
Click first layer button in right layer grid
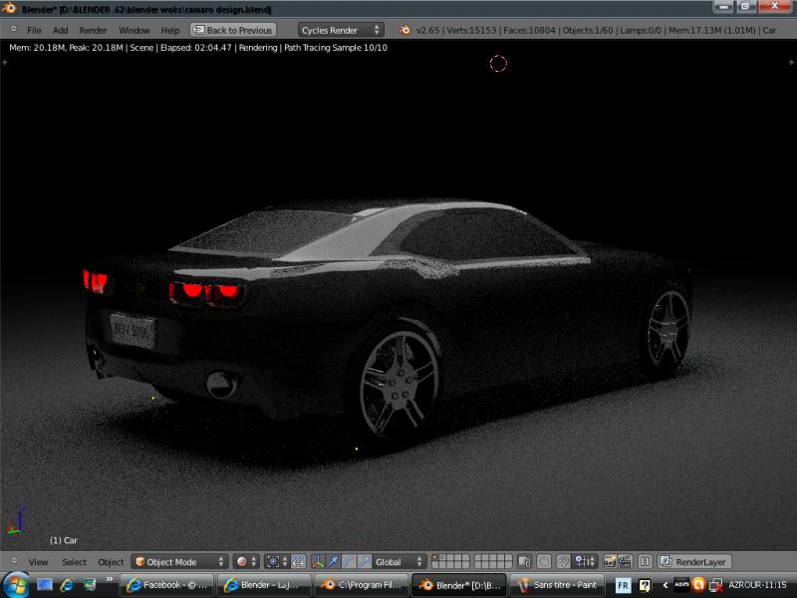point(478,558)
